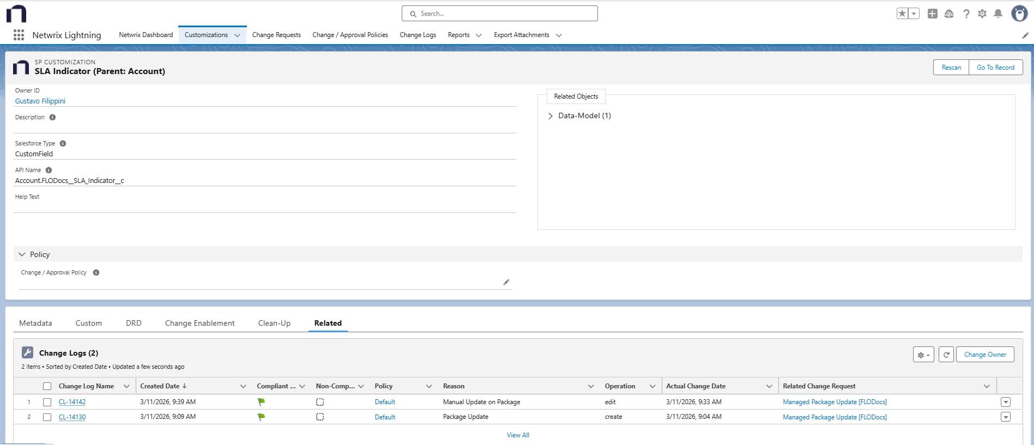Open the Setup gear menu
The width and height of the screenshot is (1034, 445).
click(x=982, y=14)
